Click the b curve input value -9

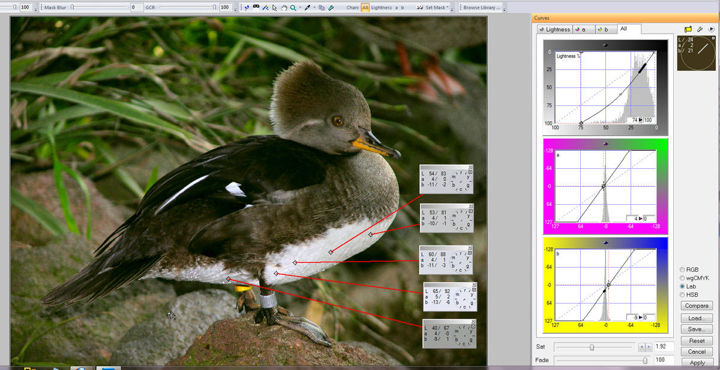click(634, 317)
